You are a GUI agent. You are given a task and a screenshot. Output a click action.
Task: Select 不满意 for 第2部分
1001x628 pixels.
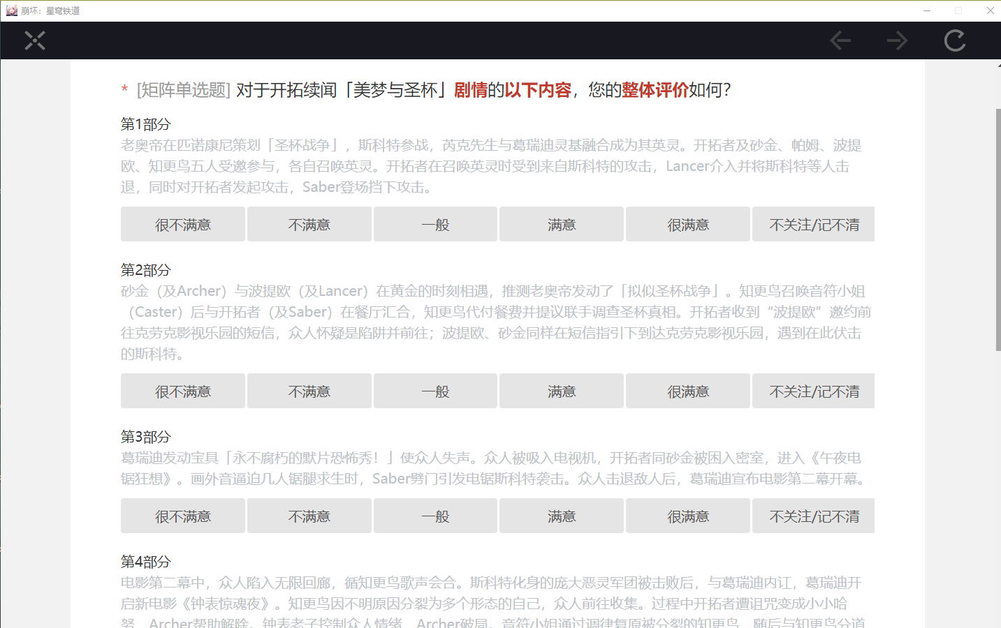pos(309,391)
